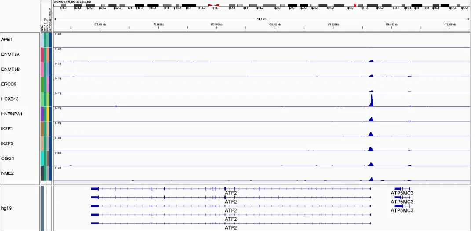This screenshot has height=231, width=475.
Task: Select the NME2 track name
Action: [x=7, y=173]
